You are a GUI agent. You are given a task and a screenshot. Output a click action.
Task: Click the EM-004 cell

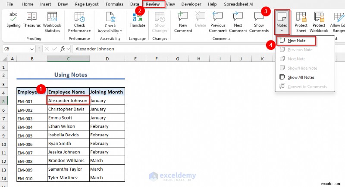click(x=32, y=126)
